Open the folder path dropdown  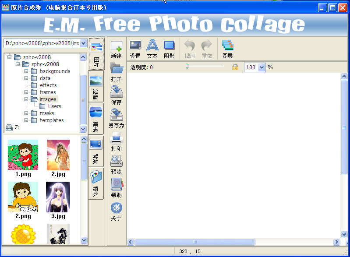point(84,43)
